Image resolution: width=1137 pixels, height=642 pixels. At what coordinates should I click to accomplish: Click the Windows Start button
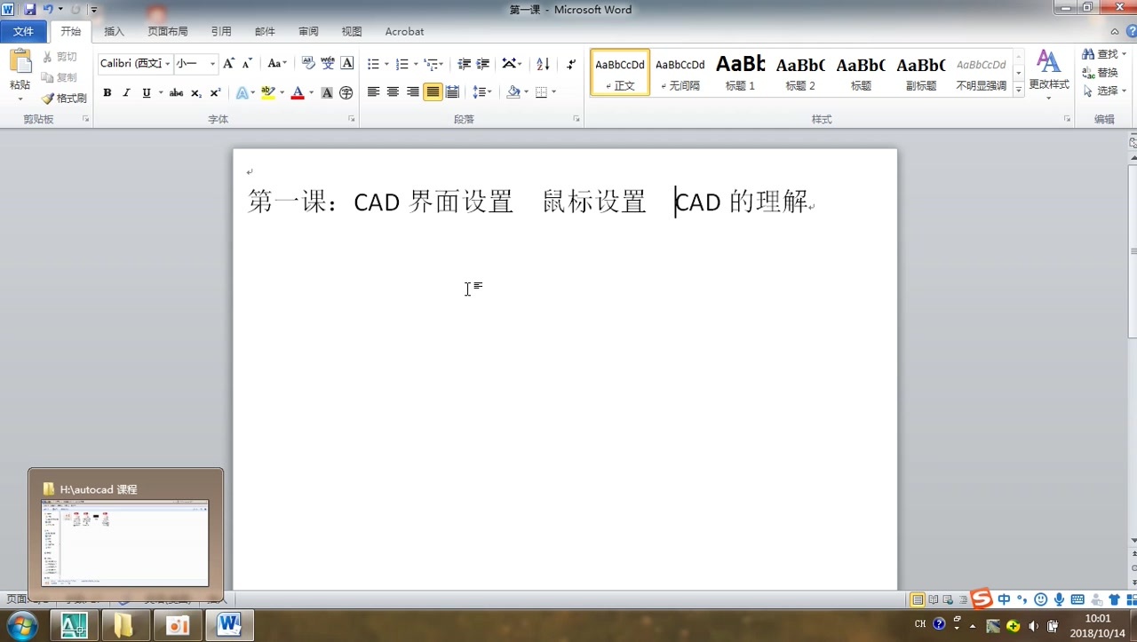[x=21, y=625]
